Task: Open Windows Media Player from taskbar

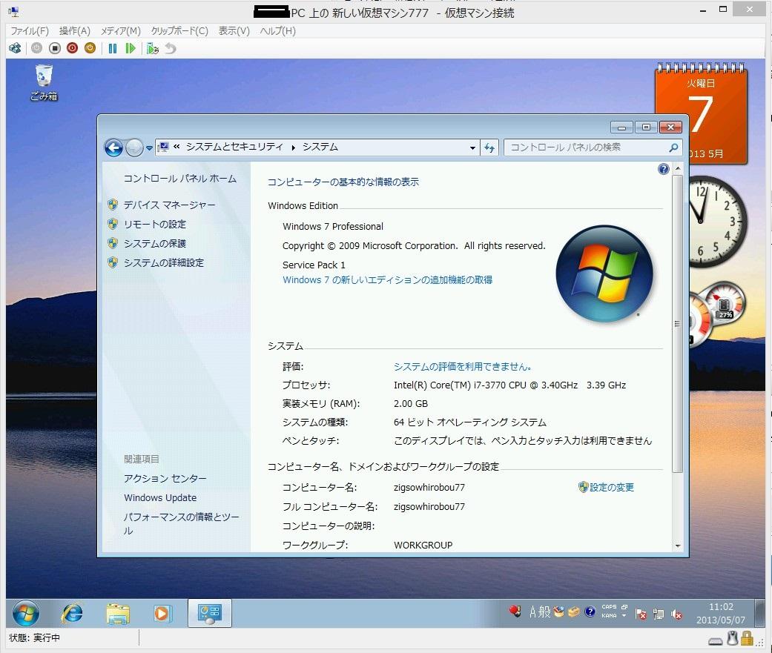Action: 162,613
